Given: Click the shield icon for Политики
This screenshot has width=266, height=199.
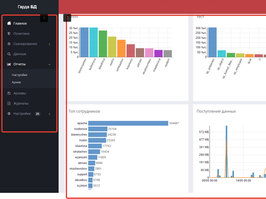Looking at the screenshot, I should click(9, 34).
